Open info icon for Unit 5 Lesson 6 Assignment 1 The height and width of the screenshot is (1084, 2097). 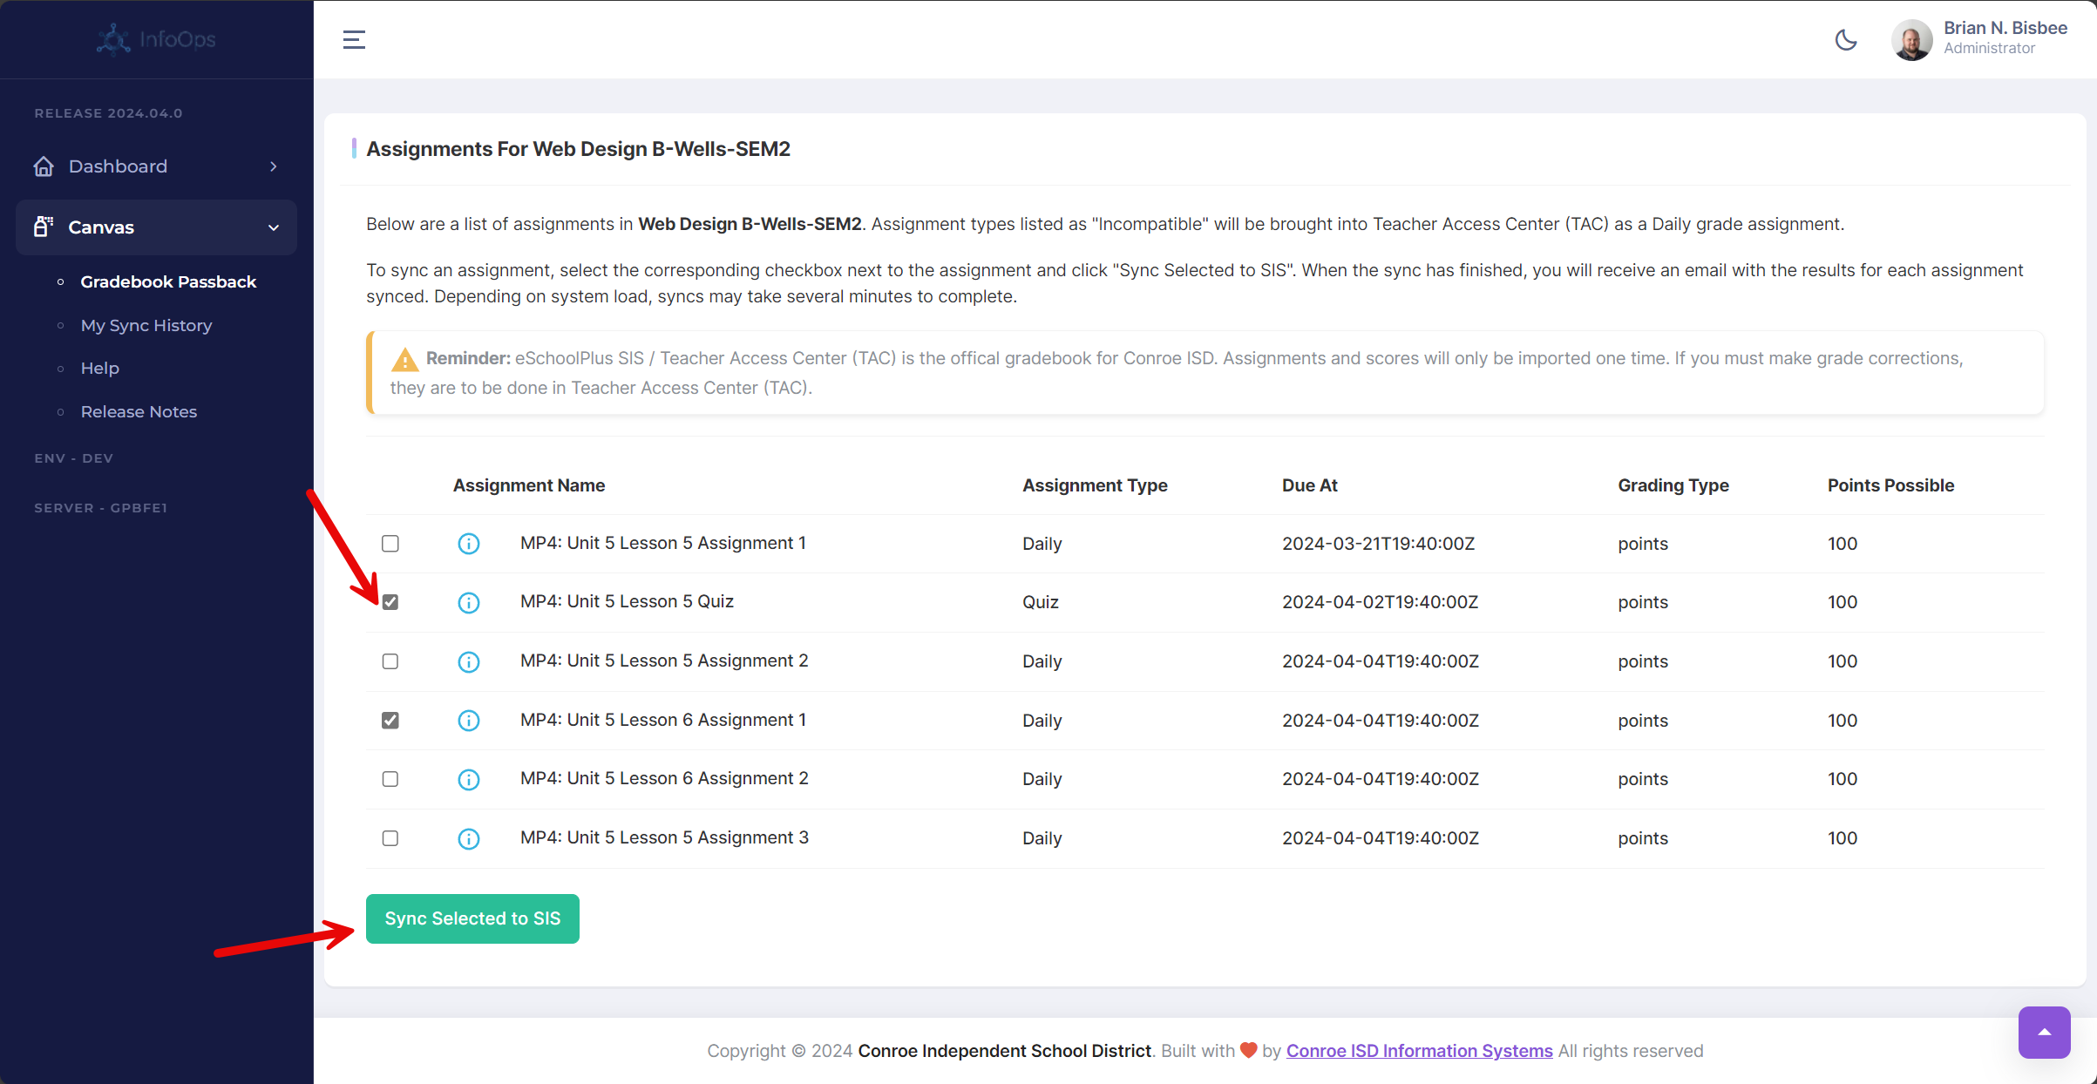468,721
